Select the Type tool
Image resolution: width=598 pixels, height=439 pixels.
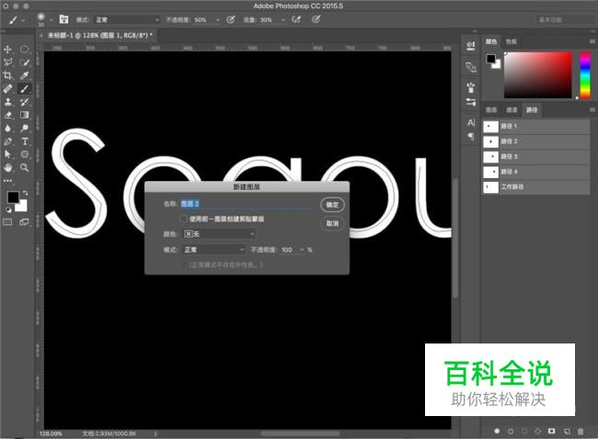click(x=25, y=141)
